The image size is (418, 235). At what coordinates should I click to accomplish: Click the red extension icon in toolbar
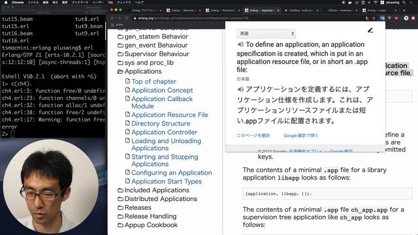(396, 18)
